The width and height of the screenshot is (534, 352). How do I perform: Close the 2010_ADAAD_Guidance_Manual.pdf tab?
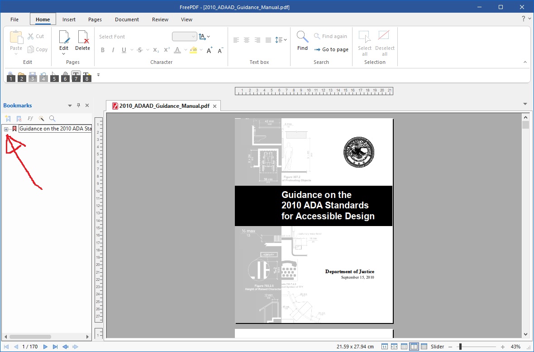pyautogui.click(x=215, y=106)
